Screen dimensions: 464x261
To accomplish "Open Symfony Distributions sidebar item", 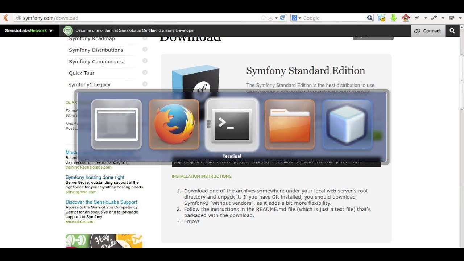I will (96, 50).
